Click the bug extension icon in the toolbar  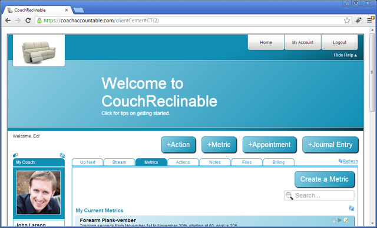click(x=358, y=21)
